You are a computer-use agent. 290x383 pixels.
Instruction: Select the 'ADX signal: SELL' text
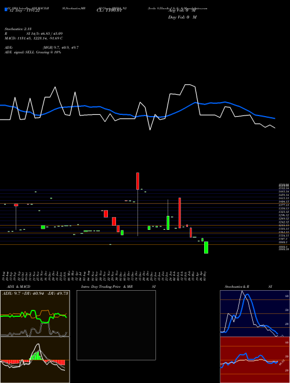point(20,52)
